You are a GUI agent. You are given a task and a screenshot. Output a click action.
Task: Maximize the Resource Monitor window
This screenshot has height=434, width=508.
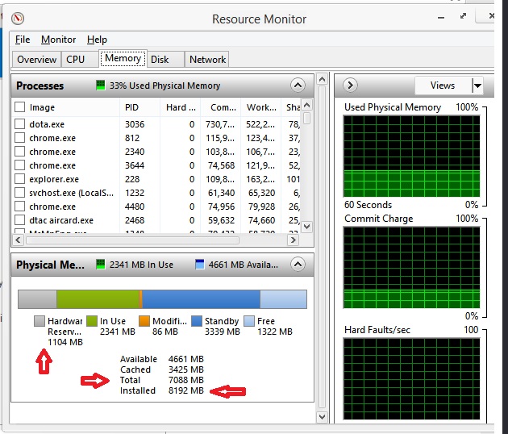click(x=464, y=16)
